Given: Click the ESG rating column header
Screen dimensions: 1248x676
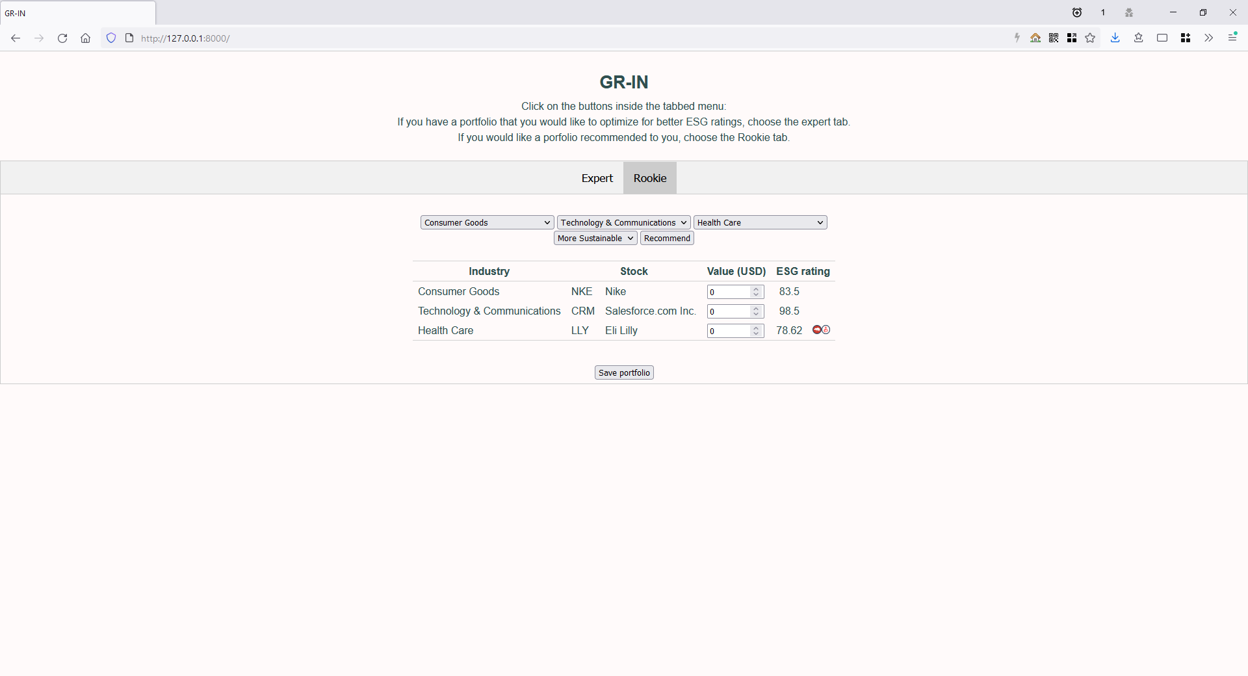Looking at the screenshot, I should click(x=803, y=271).
